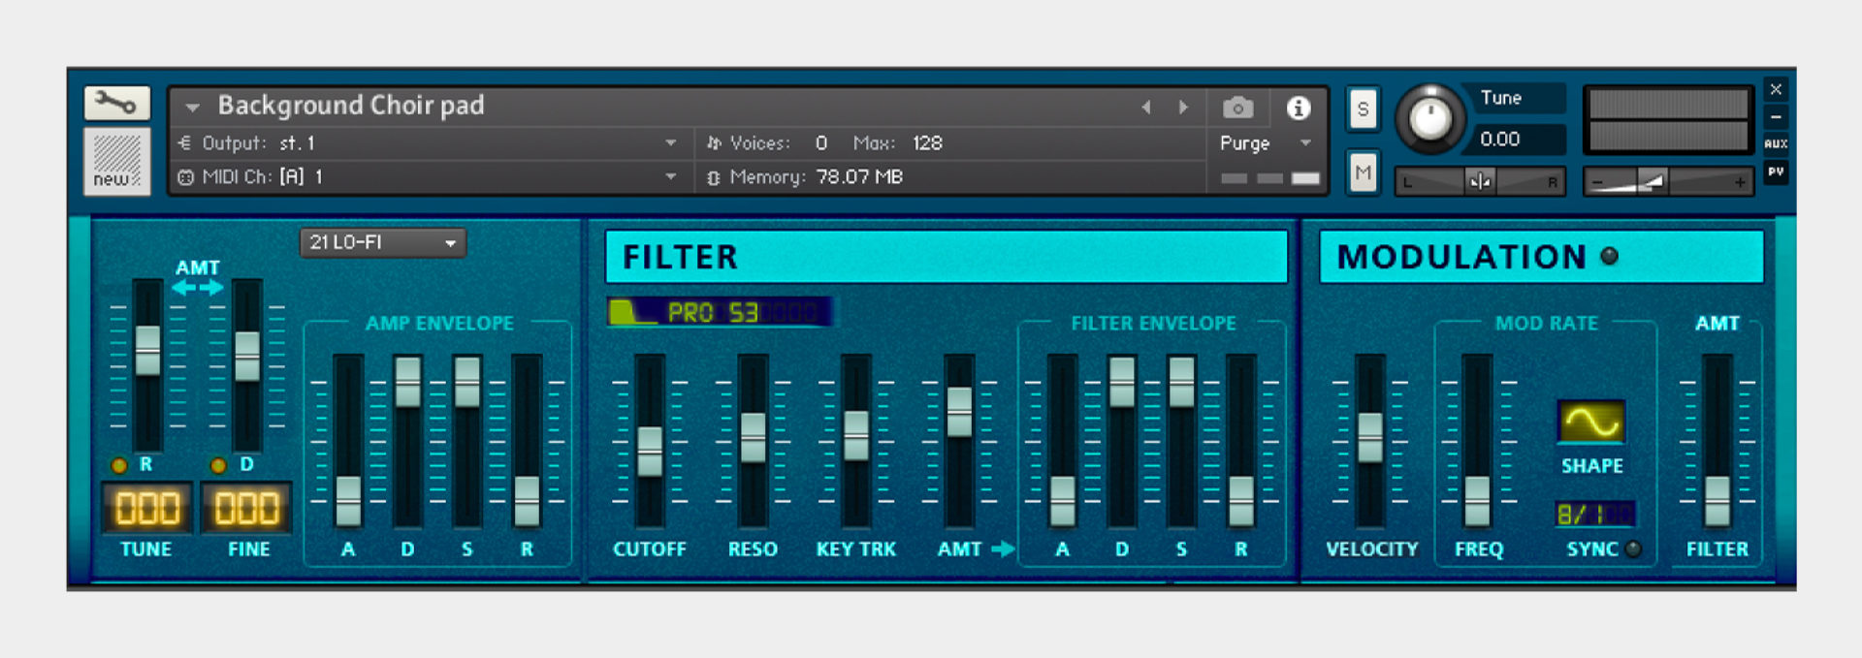
Task: Click the fine amount slider handle
Action: click(247, 356)
